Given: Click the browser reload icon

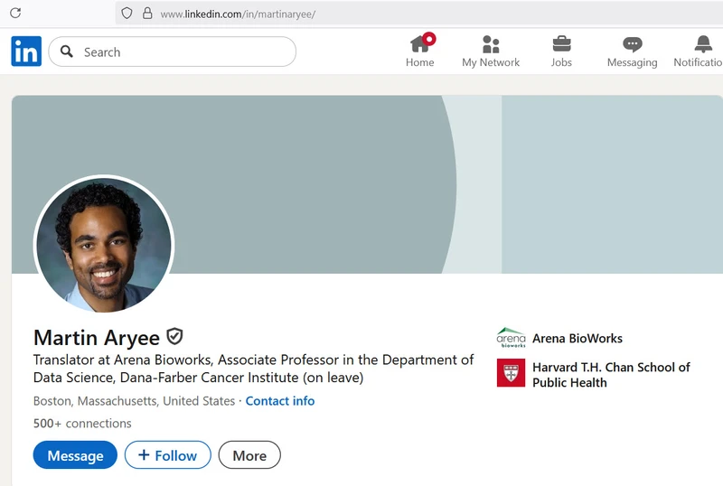Looking at the screenshot, I should 15,13.
